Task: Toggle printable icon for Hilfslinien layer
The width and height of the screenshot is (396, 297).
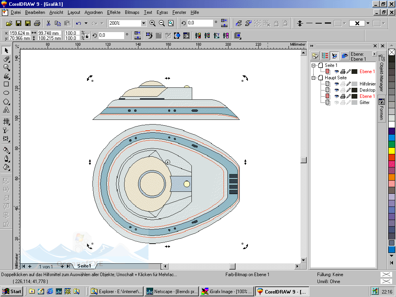Action: click(343, 84)
